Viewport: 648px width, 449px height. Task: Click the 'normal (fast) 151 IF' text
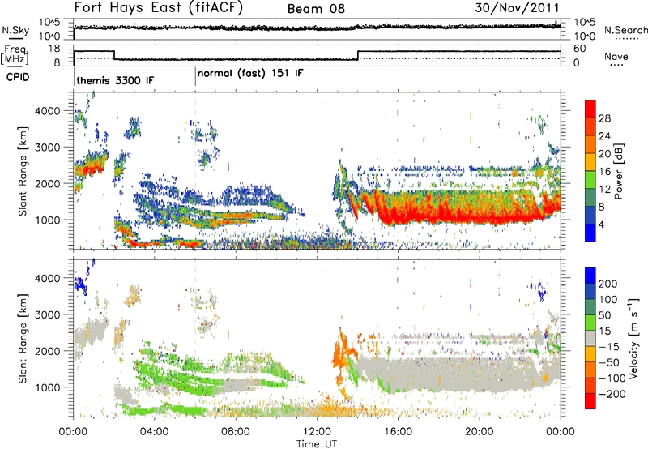(x=250, y=74)
